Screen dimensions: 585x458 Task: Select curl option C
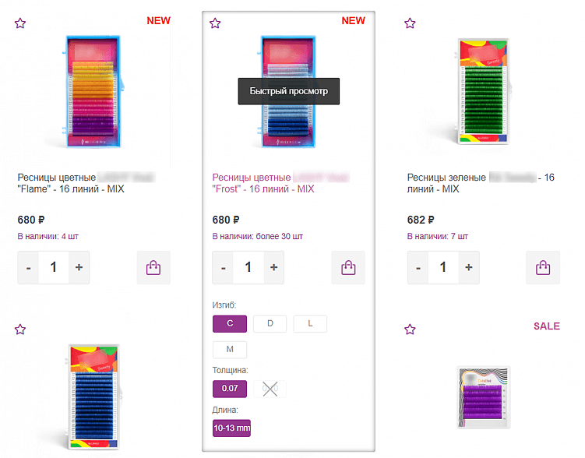click(x=230, y=324)
